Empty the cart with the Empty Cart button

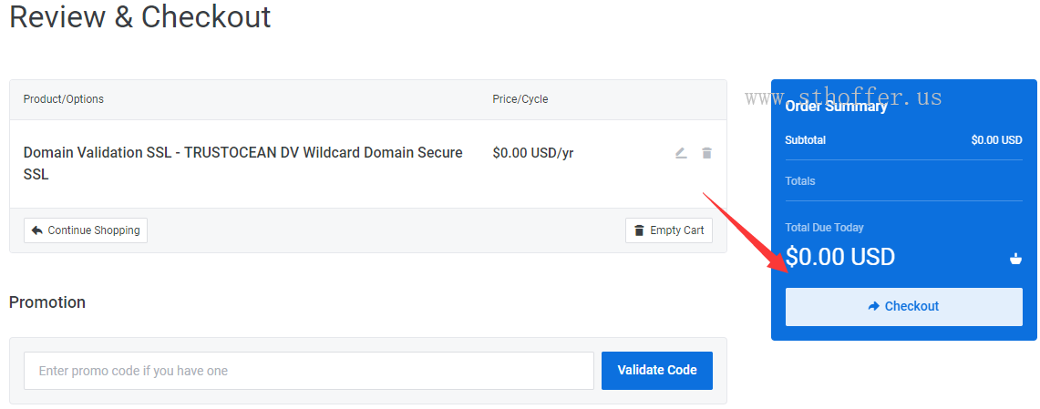pos(669,230)
